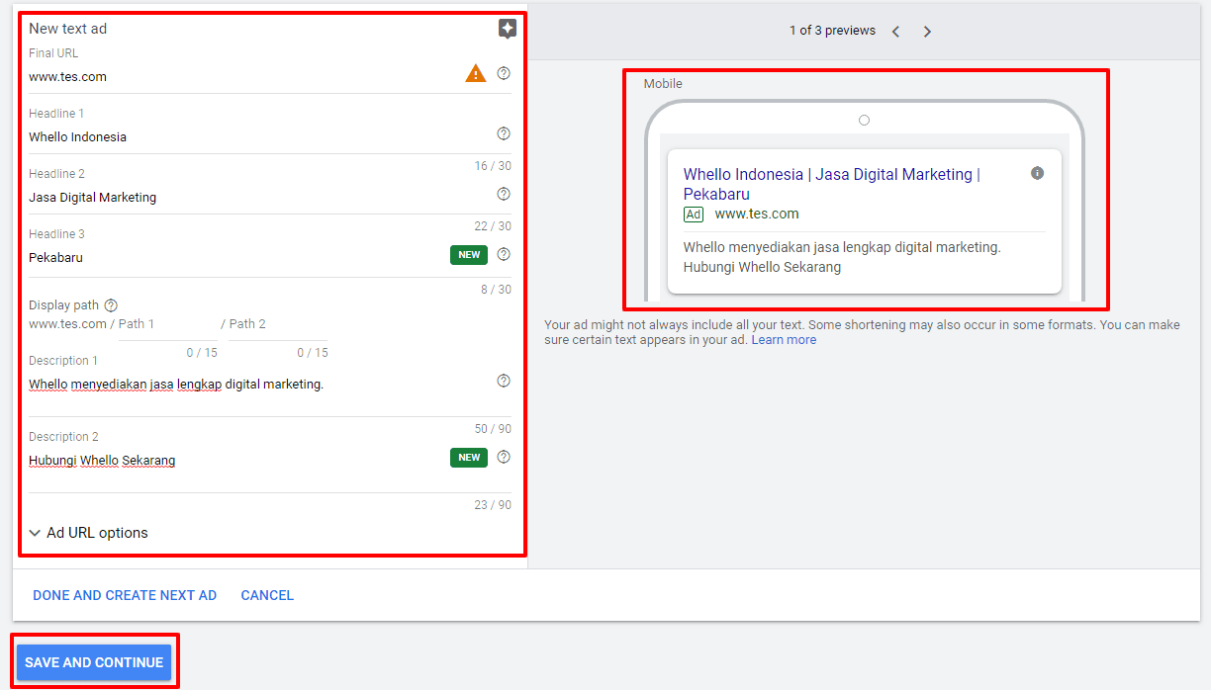Click help icon beside Headline 3
This screenshot has height=690, width=1211.
click(504, 254)
